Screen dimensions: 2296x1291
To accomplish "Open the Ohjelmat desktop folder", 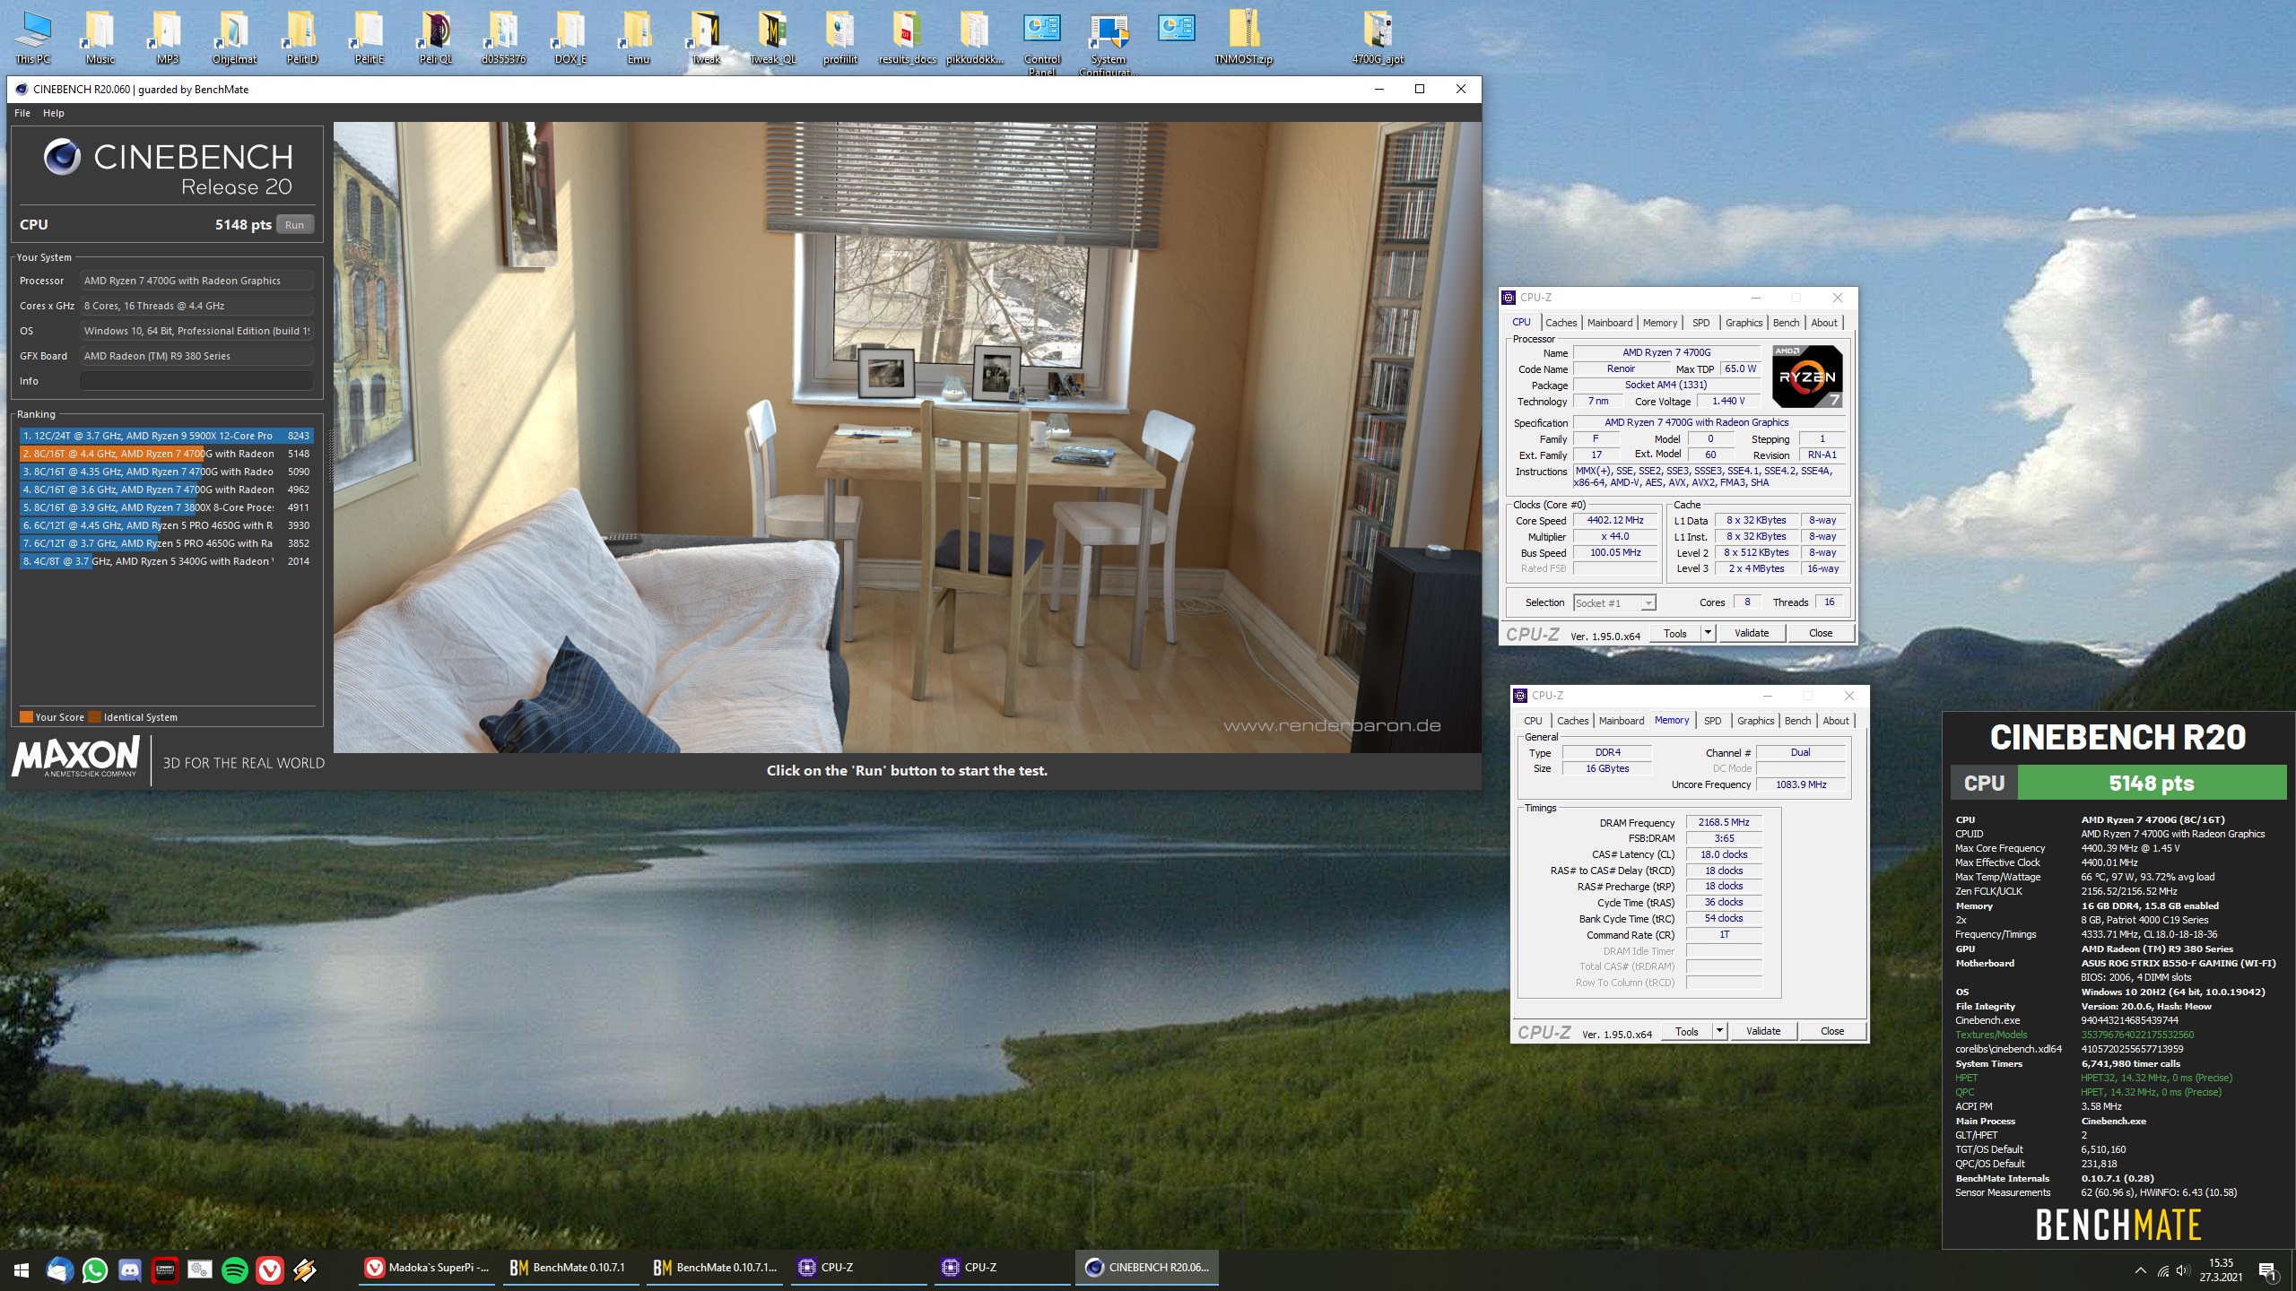I will pos(234,37).
